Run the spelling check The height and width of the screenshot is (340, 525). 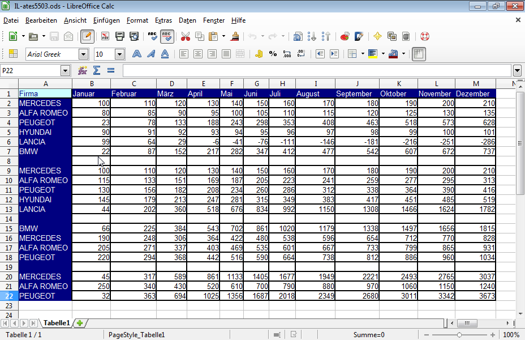152,36
